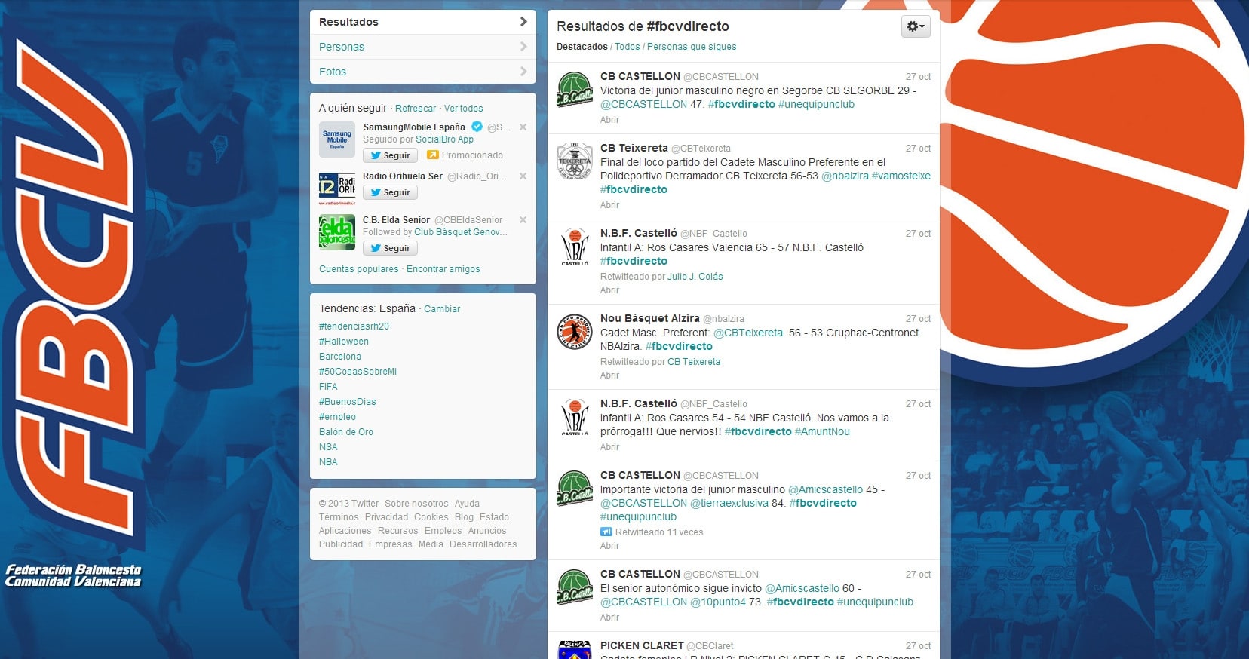Click the Ayuda footer link

click(x=467, y=504)
